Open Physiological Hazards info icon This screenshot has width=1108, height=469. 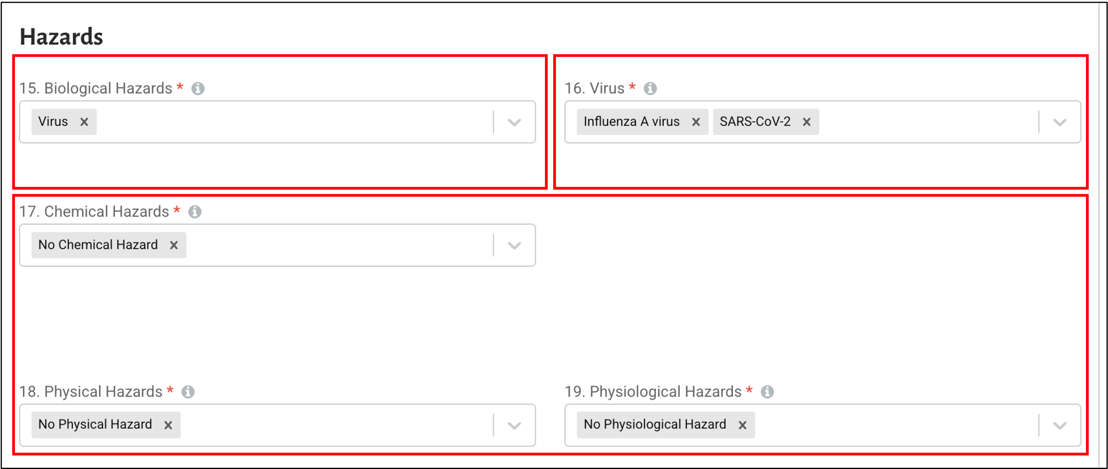click(x=767, y=391)
